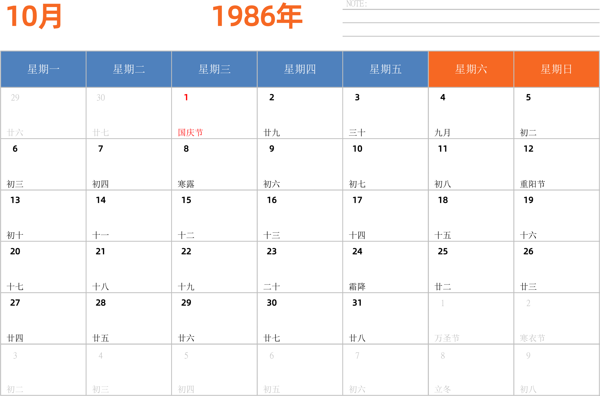This screenshot has width=600, height=396.
Task: Click the 三十 lunar label
Action: point(357,133)
